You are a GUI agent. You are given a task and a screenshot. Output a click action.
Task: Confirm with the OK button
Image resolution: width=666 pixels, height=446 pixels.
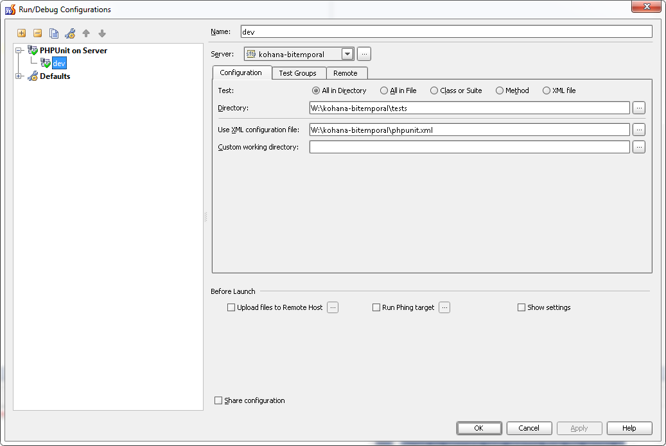click(478, 428)
